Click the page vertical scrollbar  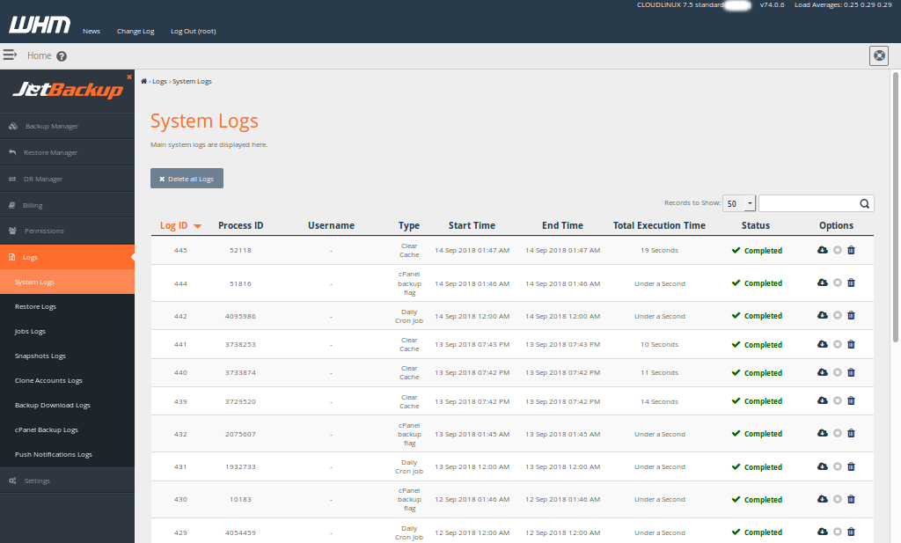coord(895,207)
